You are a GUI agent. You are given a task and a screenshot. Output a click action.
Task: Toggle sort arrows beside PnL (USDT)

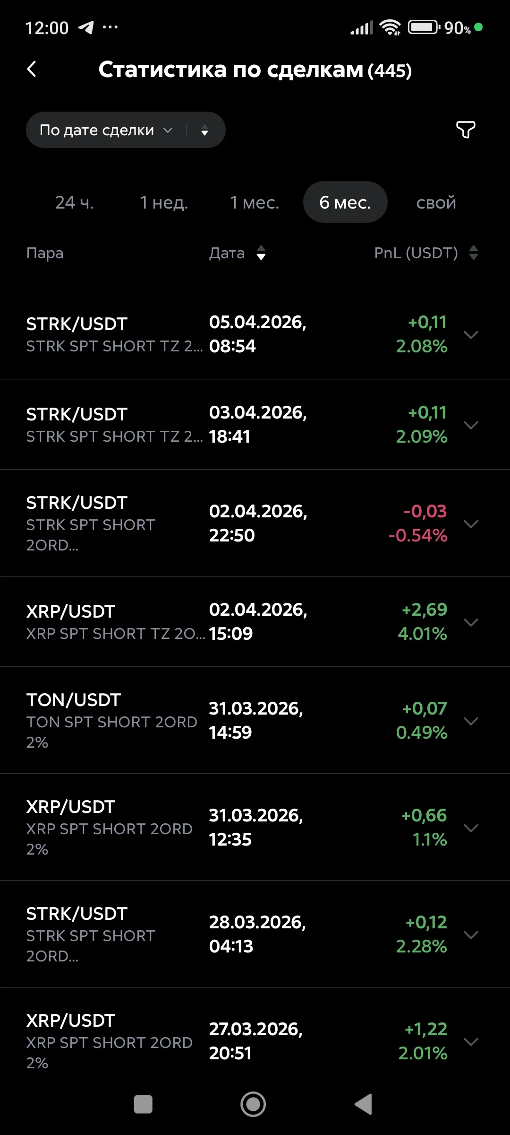tap(474, 253)
